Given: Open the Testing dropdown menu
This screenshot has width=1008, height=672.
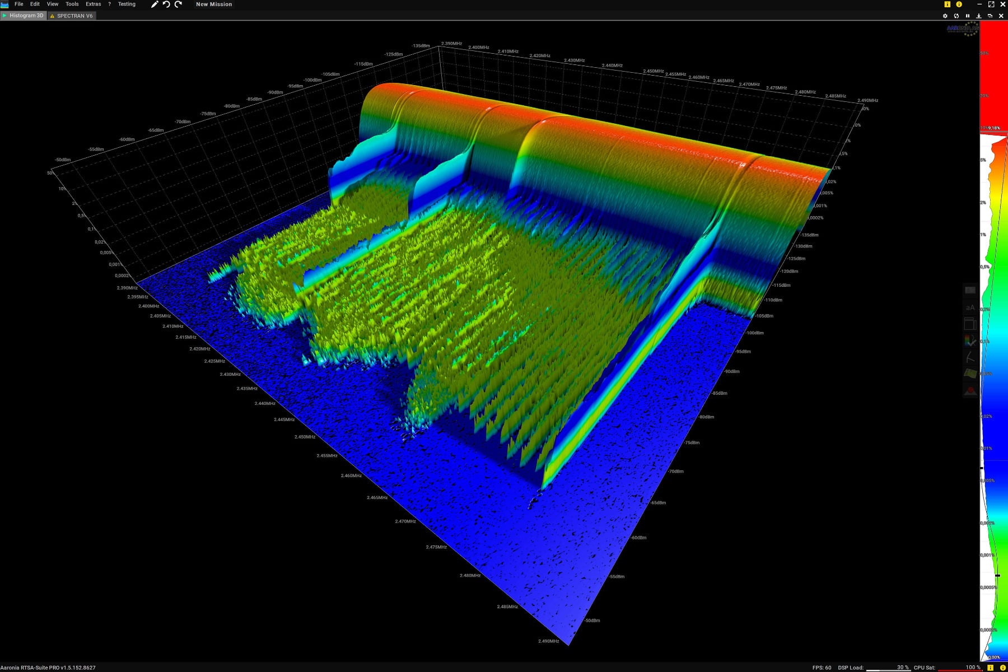Looking at the screenshot, I should tap(127, 4).
